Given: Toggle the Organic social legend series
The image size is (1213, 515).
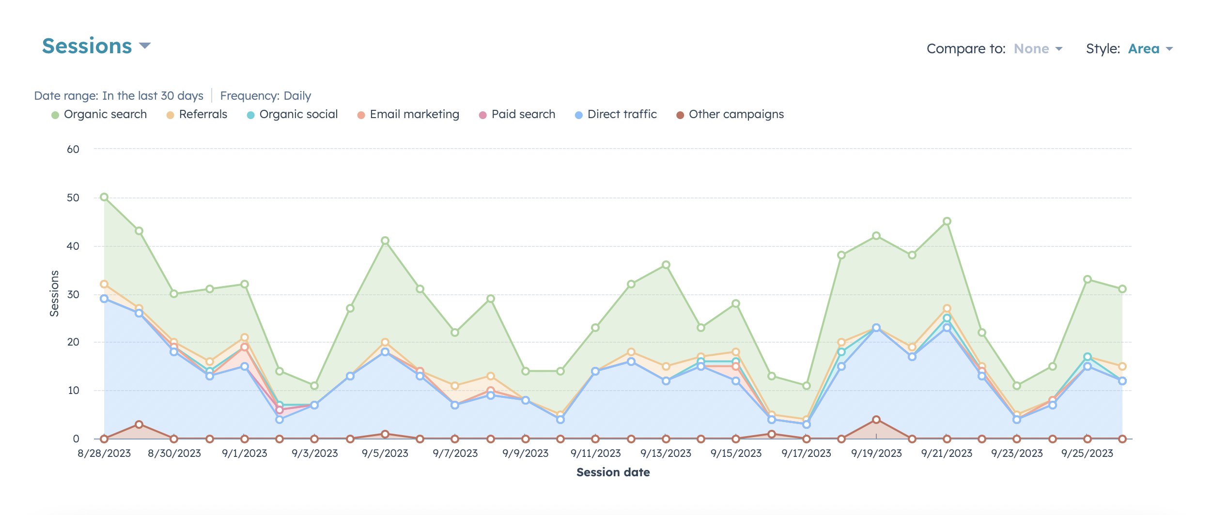Looking at the screenshot, I should coord(293,115).
